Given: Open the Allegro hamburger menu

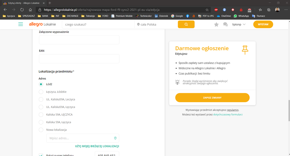Looking at the screenshot, I should coord(21,24).
